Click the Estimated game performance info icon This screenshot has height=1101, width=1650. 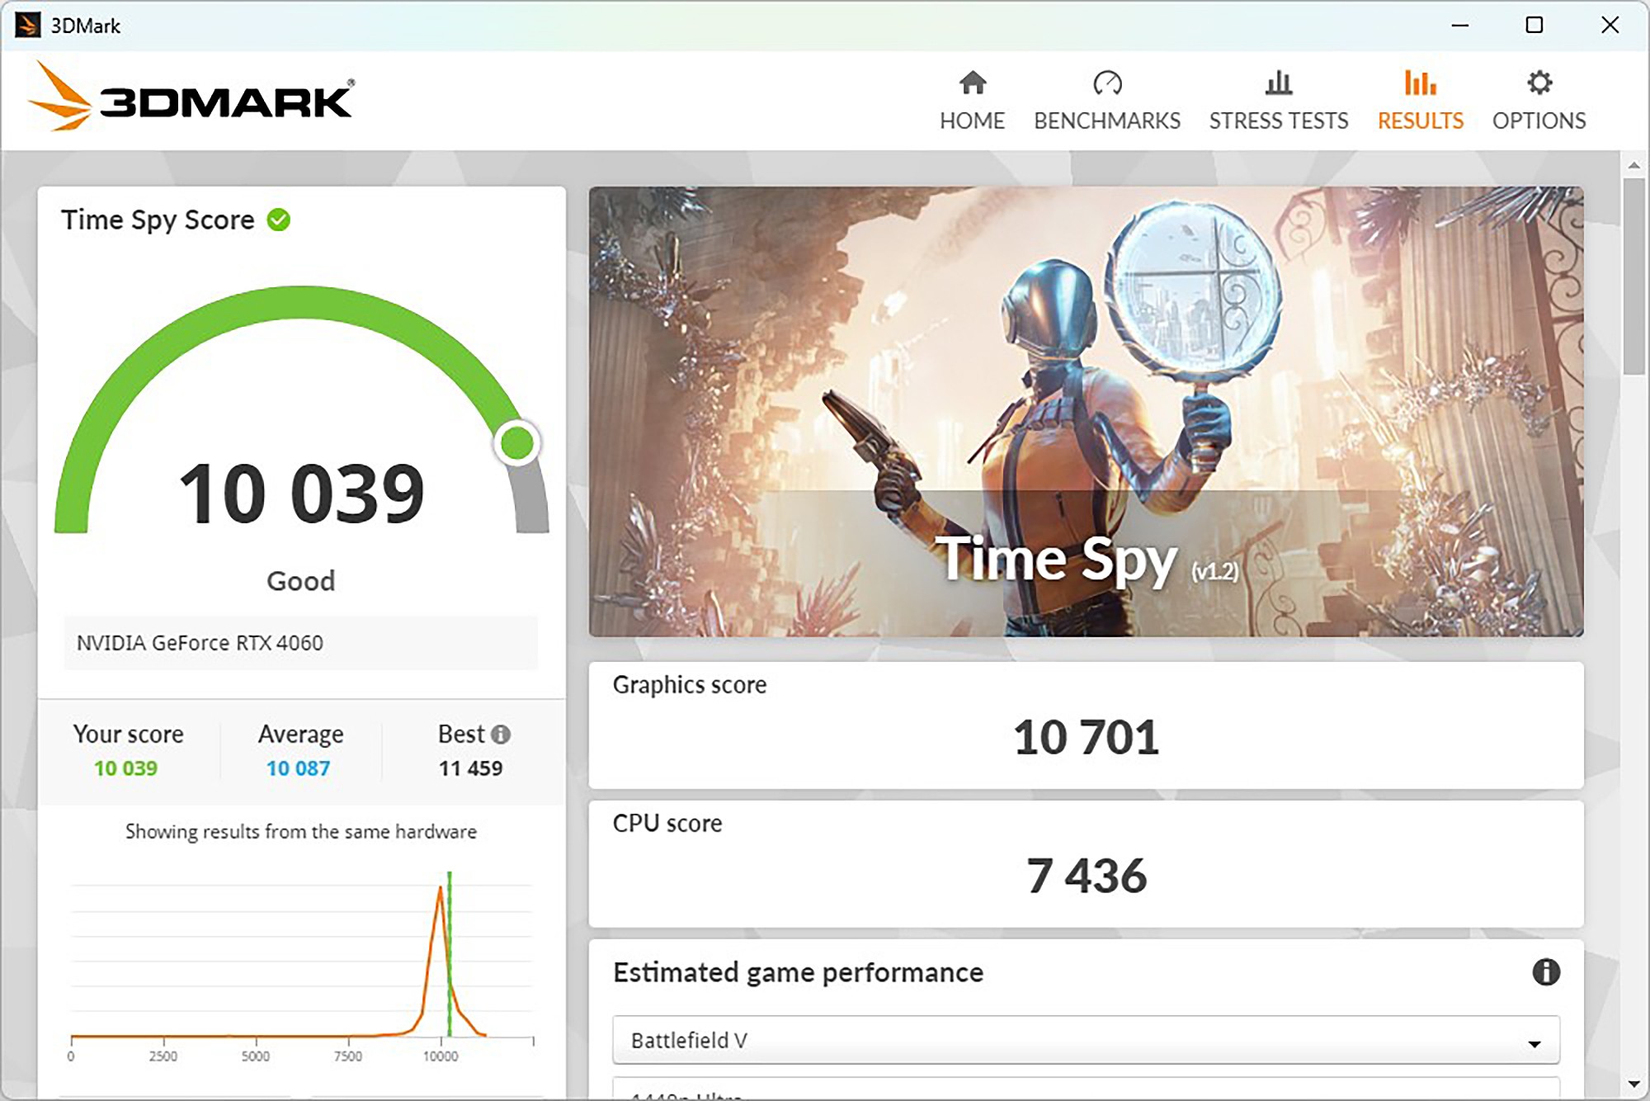[x=1545, y=972]
